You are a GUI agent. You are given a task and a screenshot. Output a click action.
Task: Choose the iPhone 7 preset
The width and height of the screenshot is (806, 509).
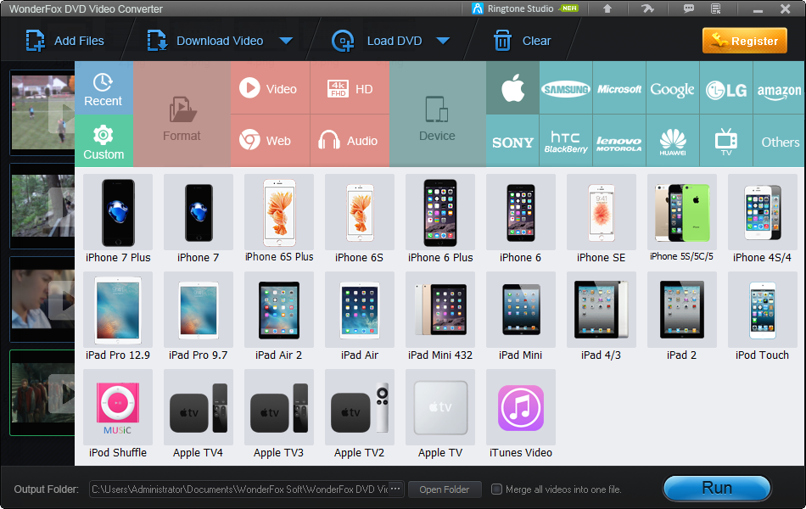[x=199, y=220]
